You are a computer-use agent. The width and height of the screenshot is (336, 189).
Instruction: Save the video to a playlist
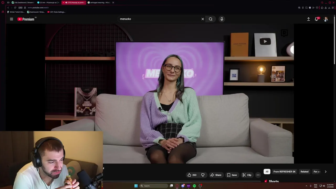[x=232, y=175]
